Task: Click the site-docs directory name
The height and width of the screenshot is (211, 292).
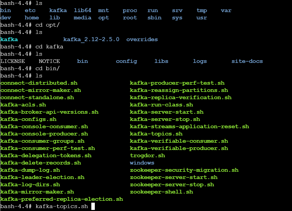Action: 247,61
